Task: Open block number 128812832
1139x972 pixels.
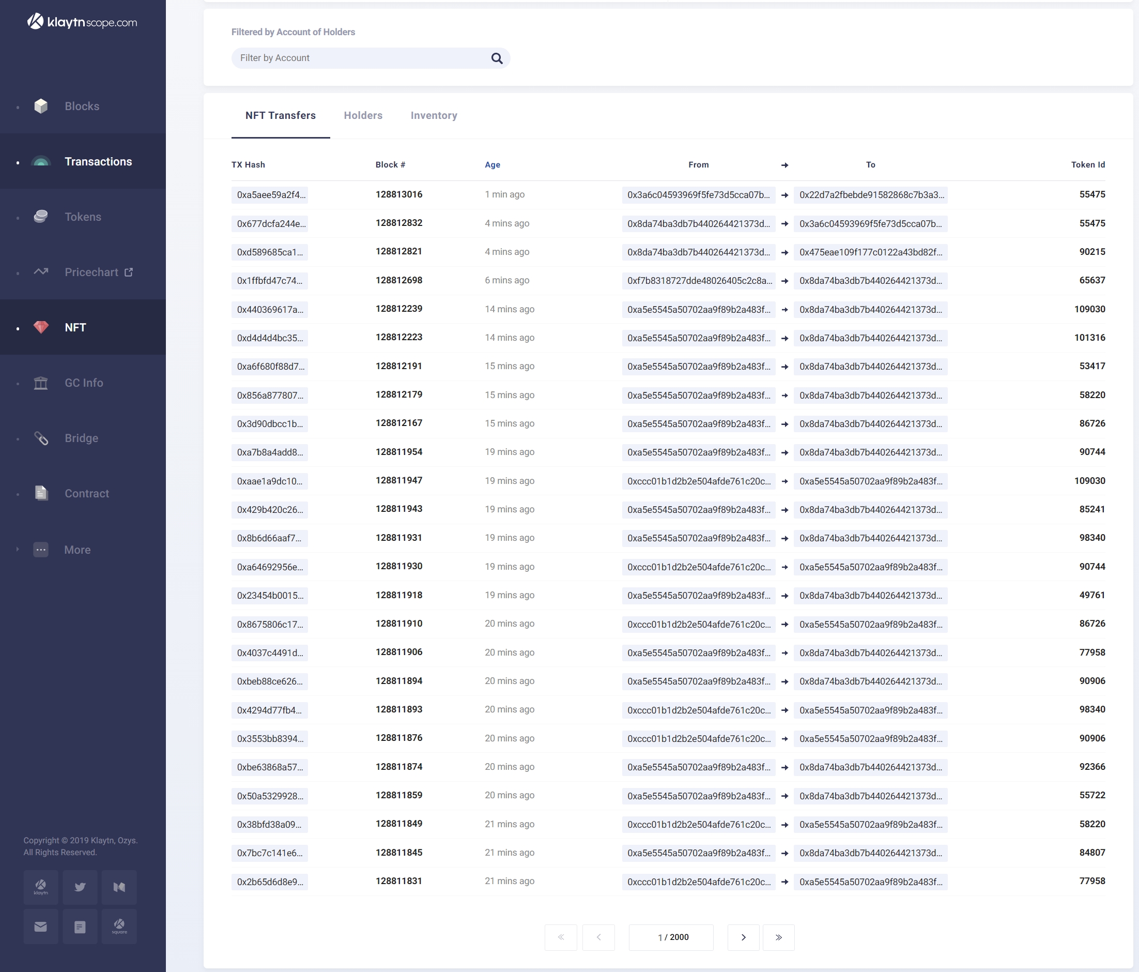Action: 398,223
